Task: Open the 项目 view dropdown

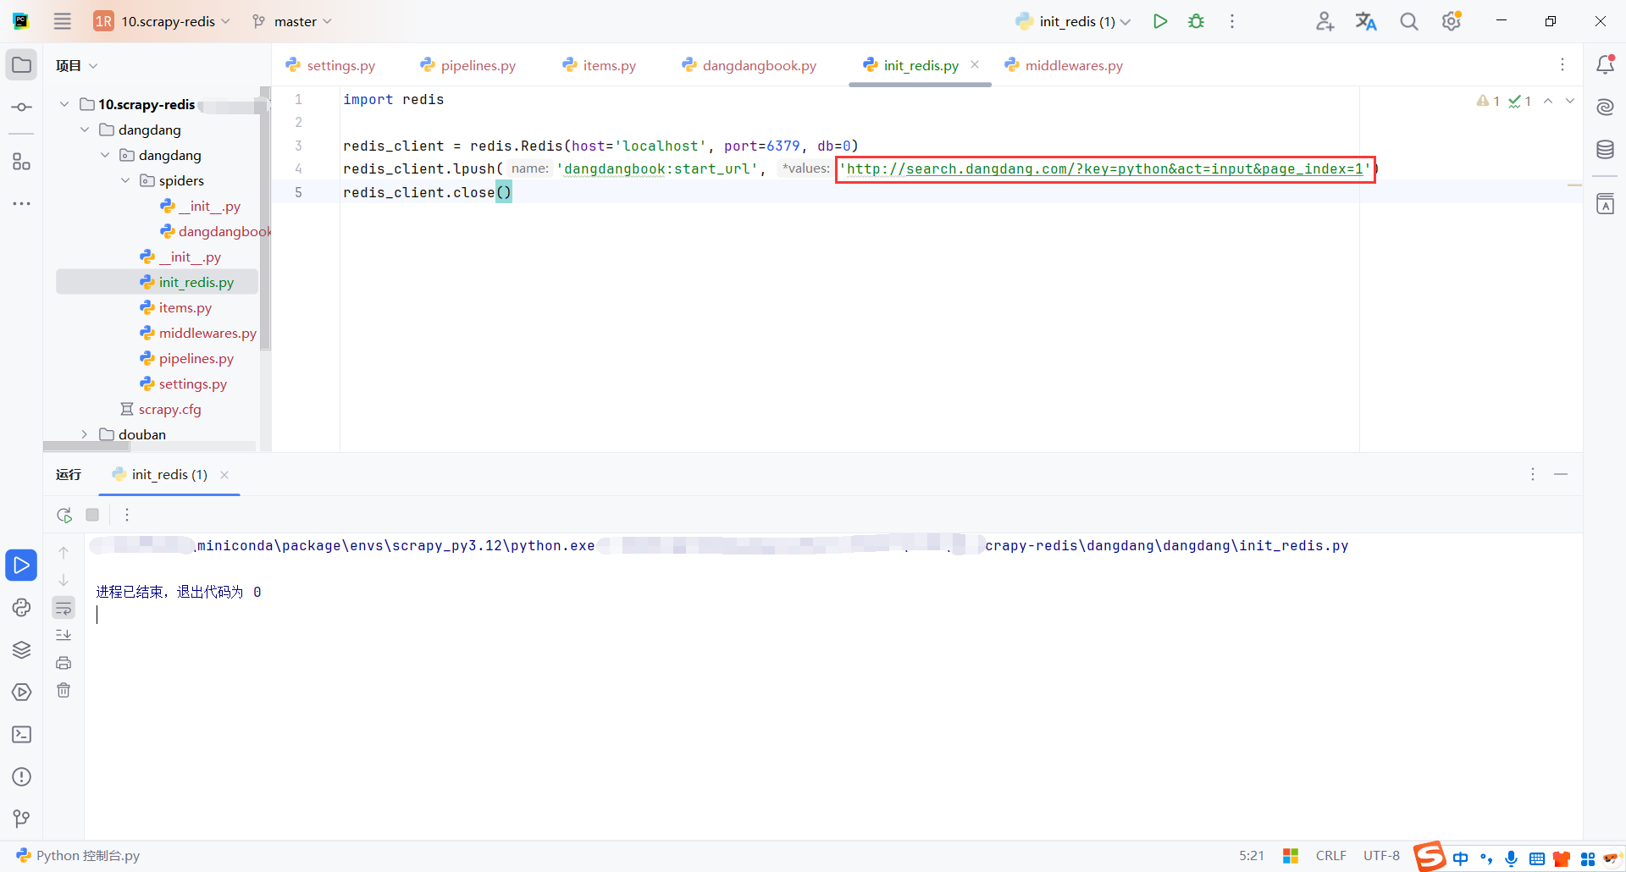Action: [77, 65]
